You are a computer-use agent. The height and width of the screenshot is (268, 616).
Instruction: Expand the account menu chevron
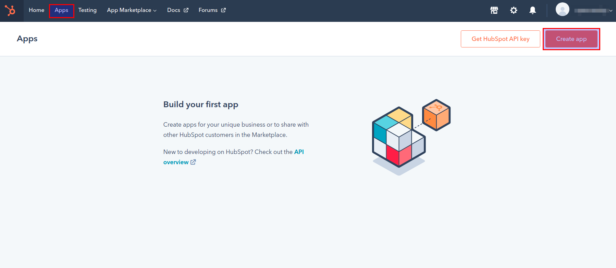coord(611,11)
